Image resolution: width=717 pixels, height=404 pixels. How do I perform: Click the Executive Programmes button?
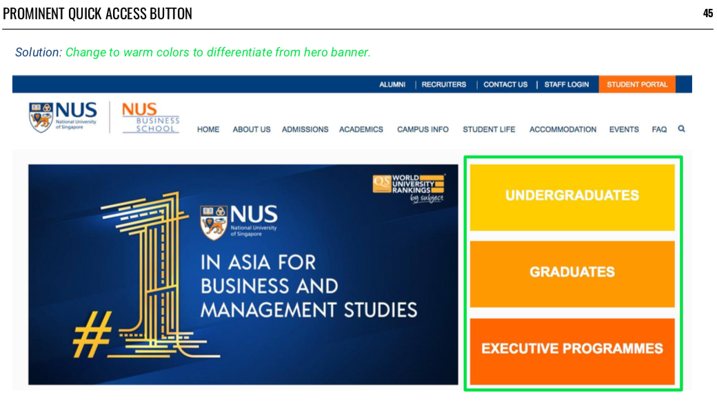click(x=572, y=351)
